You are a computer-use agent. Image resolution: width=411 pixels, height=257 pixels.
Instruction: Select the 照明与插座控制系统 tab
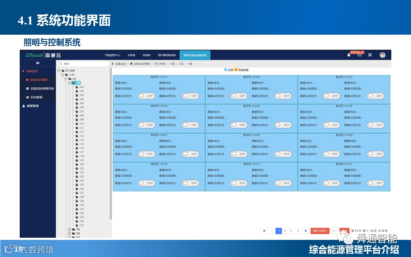195,55
